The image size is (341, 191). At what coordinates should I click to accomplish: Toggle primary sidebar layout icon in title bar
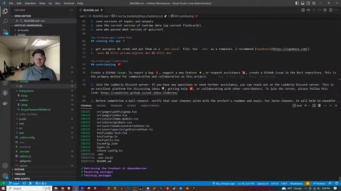pyautogui.click(x=297, y=3)
